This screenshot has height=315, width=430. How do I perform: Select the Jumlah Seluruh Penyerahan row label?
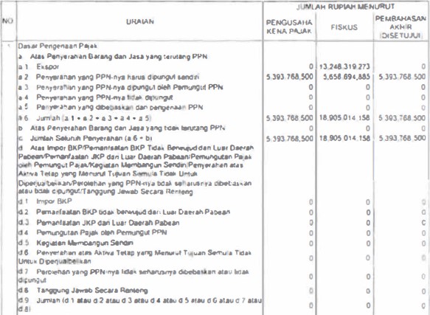[86, 138]
